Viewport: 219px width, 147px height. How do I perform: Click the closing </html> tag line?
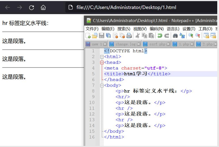(114, 137)
